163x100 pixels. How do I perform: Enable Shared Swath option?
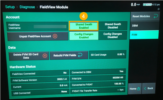[84, 26]
